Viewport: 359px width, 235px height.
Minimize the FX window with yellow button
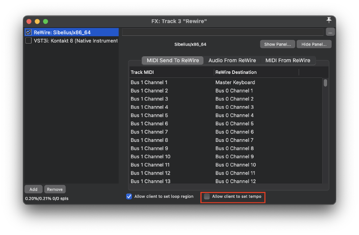(37, 21)
